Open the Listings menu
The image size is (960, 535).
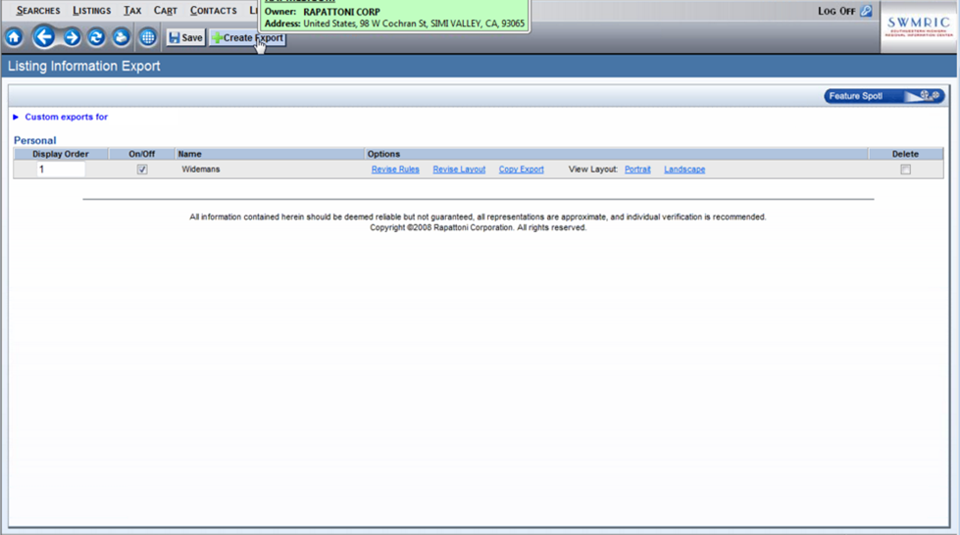point(91,11)
